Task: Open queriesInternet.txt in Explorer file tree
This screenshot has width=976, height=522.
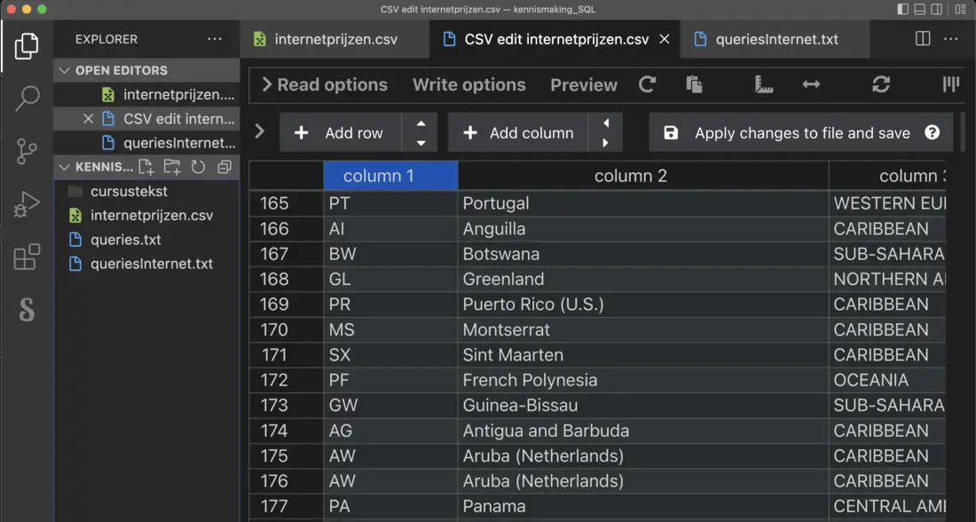Action: pyautogui.click(x=147, y=265)
